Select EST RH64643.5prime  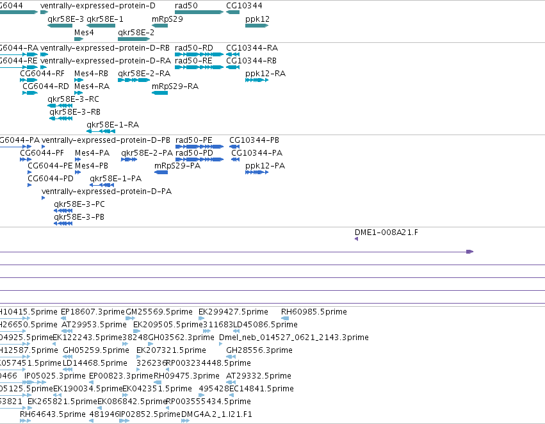pyautogui.click(x=53, y=414)
